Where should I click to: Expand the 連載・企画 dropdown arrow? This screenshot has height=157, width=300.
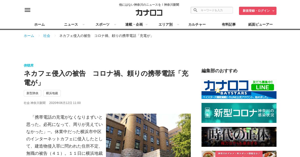coord(146,25)
